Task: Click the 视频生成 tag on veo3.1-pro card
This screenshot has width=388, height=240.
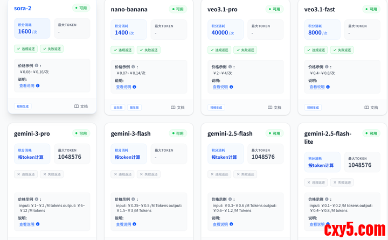Action: (x=216, y=108)
